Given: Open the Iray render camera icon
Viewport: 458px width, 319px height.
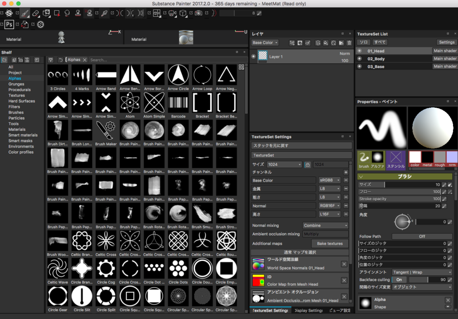Looking at the screenshot, I should tap(199, 13).
